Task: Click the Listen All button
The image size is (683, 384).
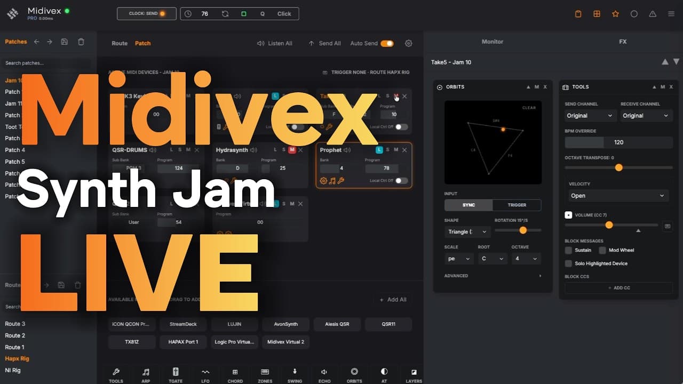Action: 275,43
